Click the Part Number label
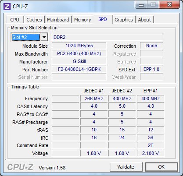 (35, 70)
